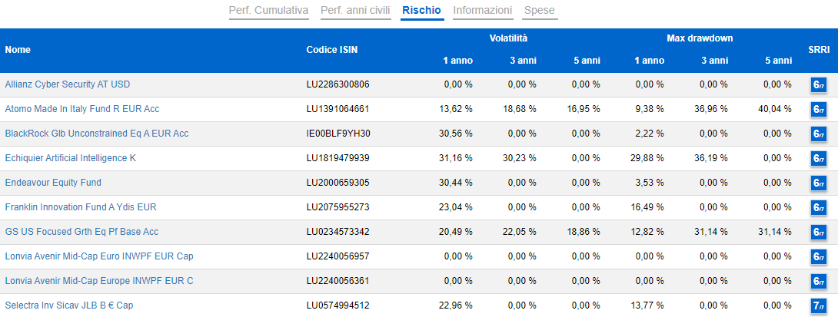Click the Nome column header
Screen dimensions: 838x317
click(x=18, y=50)
